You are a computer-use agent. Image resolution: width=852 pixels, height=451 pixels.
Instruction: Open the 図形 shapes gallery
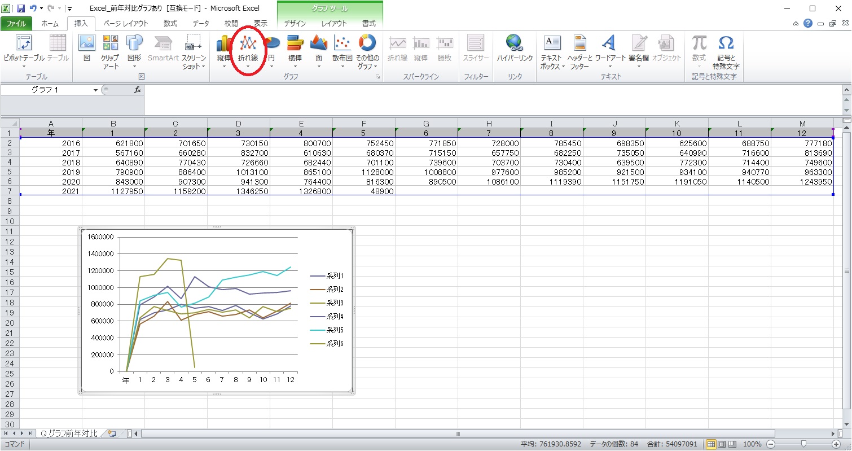click(x=134, y=51)
